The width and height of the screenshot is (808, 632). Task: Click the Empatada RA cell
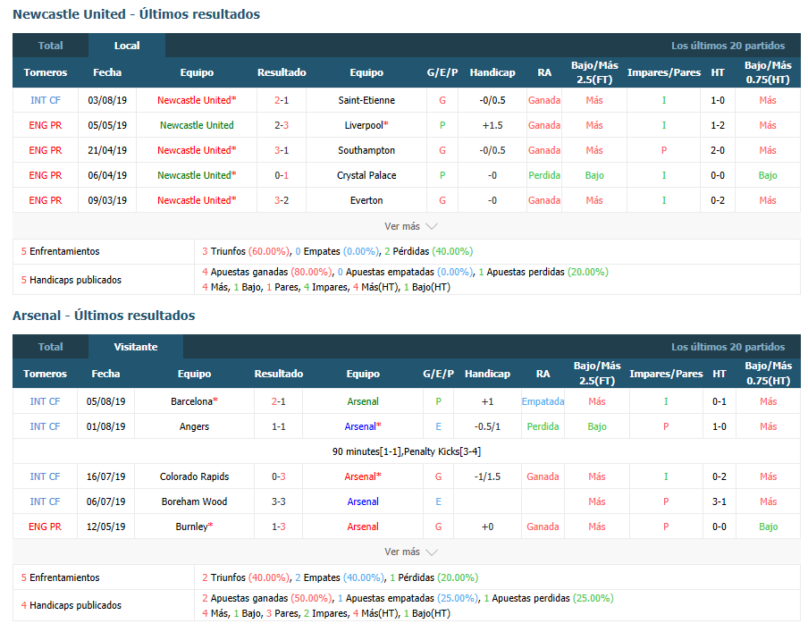coord(543,401)
